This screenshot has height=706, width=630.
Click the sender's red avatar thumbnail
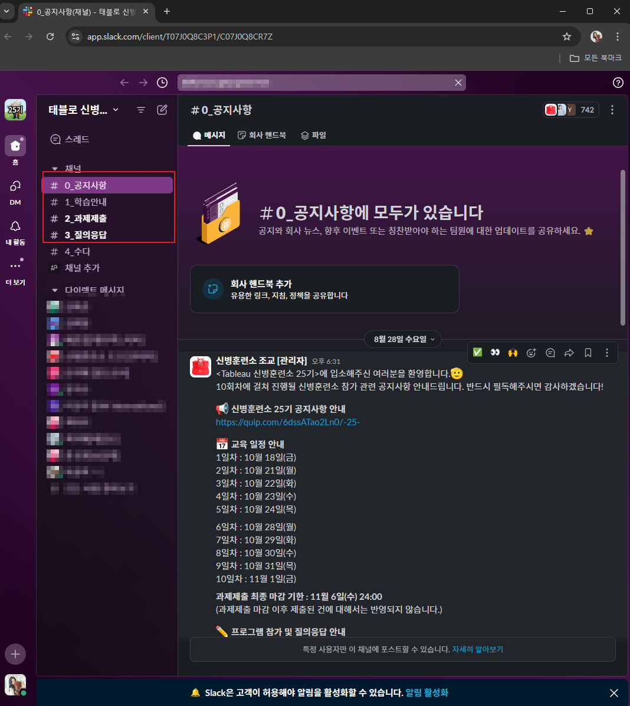point(201,366)
